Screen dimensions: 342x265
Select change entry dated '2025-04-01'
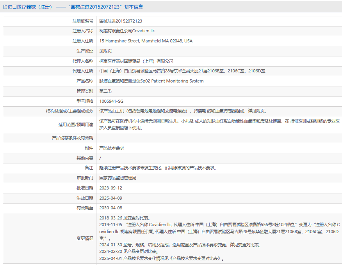point(162,258)
